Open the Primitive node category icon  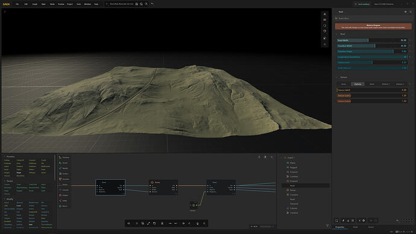(x=60, y=157)
